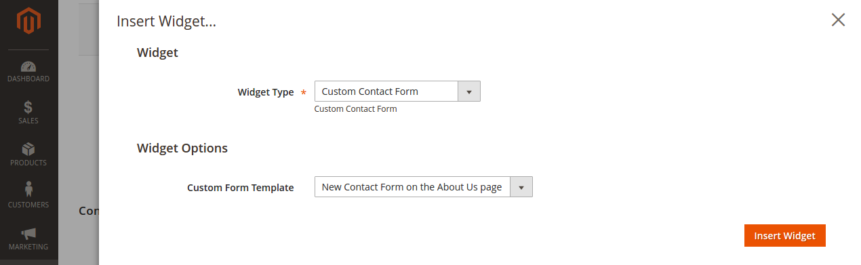Open the Custom Form Template select box

[x=424, y=187]
